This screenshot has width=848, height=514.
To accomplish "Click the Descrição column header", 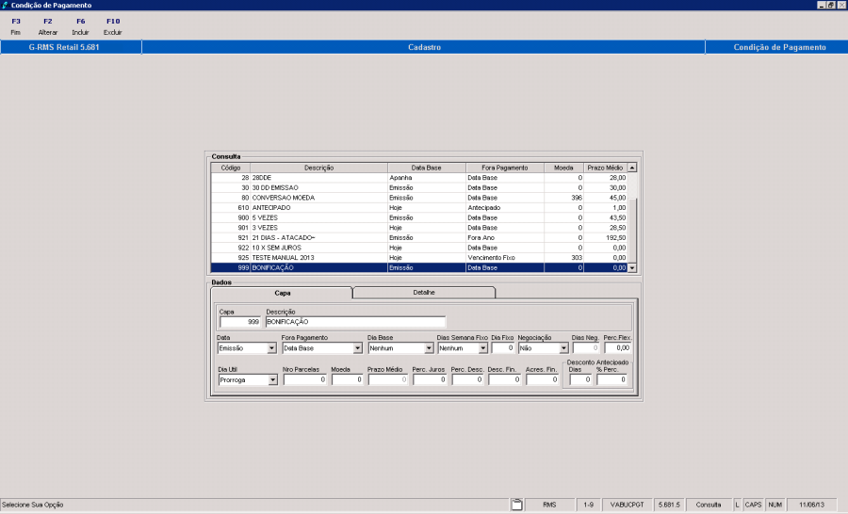I will (318, 167).
